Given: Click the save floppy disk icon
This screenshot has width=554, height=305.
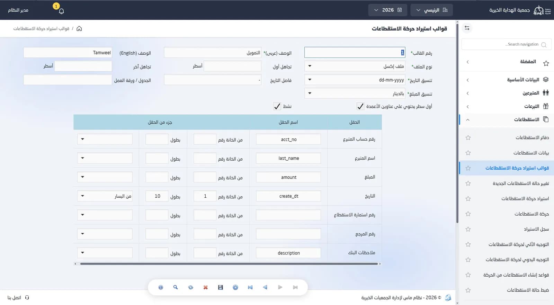Looking at the screenshot, I should tap(221, 287).
